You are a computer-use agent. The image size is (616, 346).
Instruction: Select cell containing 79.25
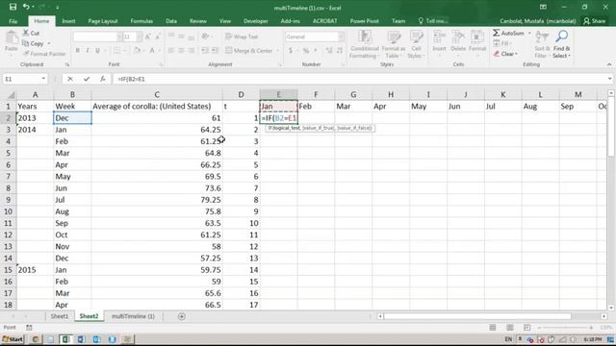[x=157, y=200]
